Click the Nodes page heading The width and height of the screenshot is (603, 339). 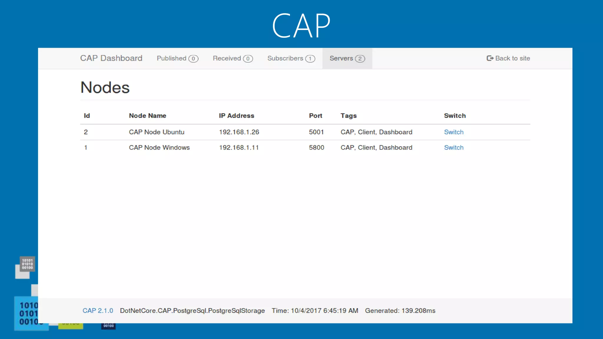[105, 87]
